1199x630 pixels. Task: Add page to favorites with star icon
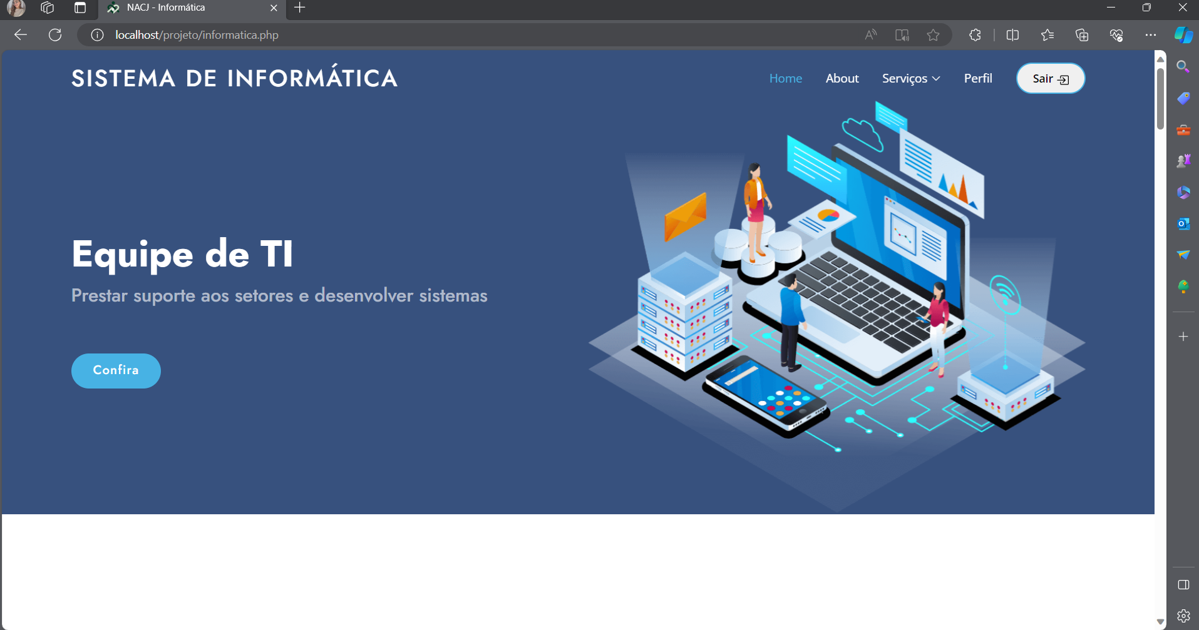click(933, 35)
